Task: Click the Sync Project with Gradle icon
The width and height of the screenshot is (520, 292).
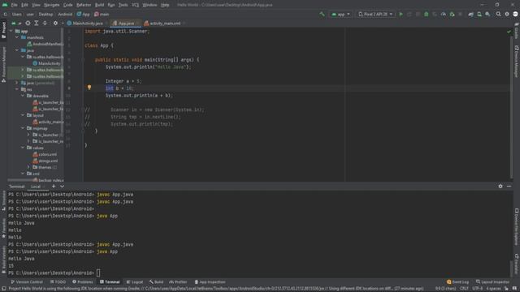Action: [471, 15]
